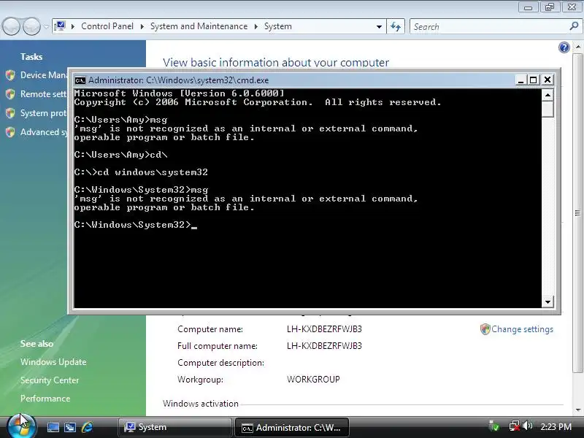Click cmd window scrollbar thumb
The width and height of the screenshot is (584, 438).
[x=547, y=109]
